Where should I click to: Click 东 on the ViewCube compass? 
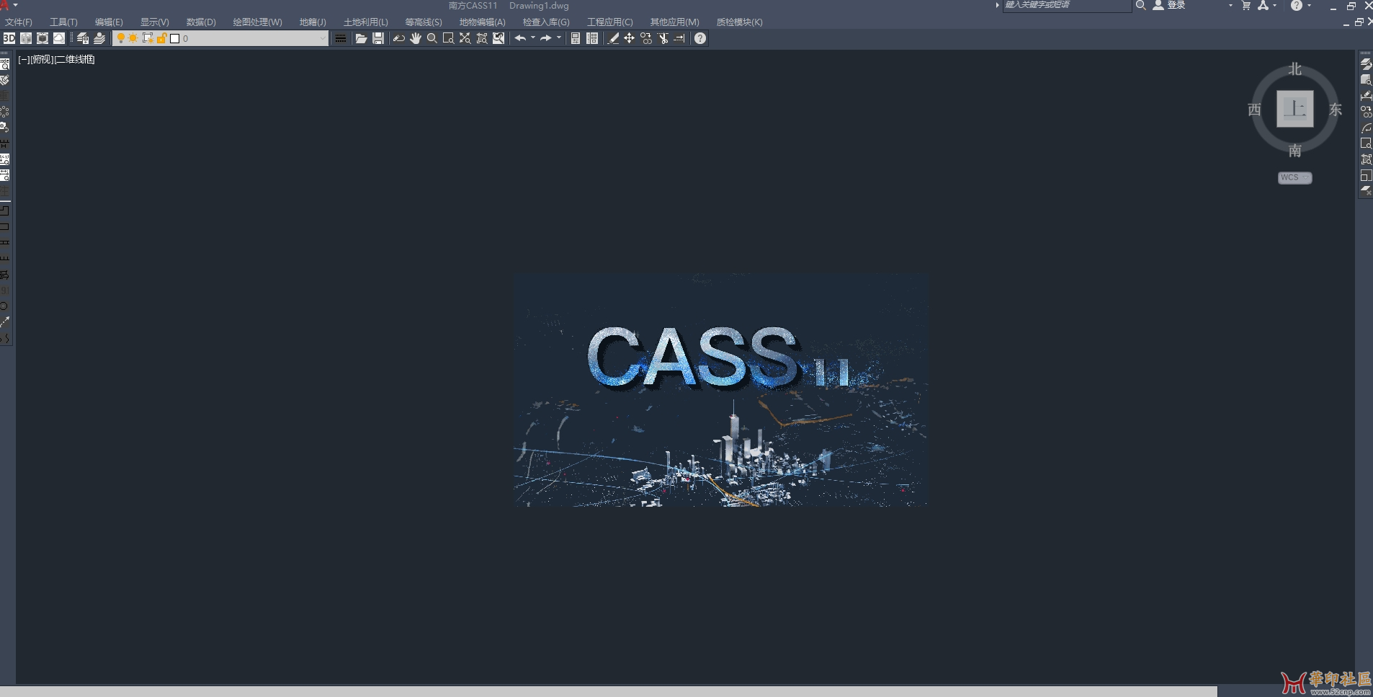pyautogui.click(x=1336, y=110)
